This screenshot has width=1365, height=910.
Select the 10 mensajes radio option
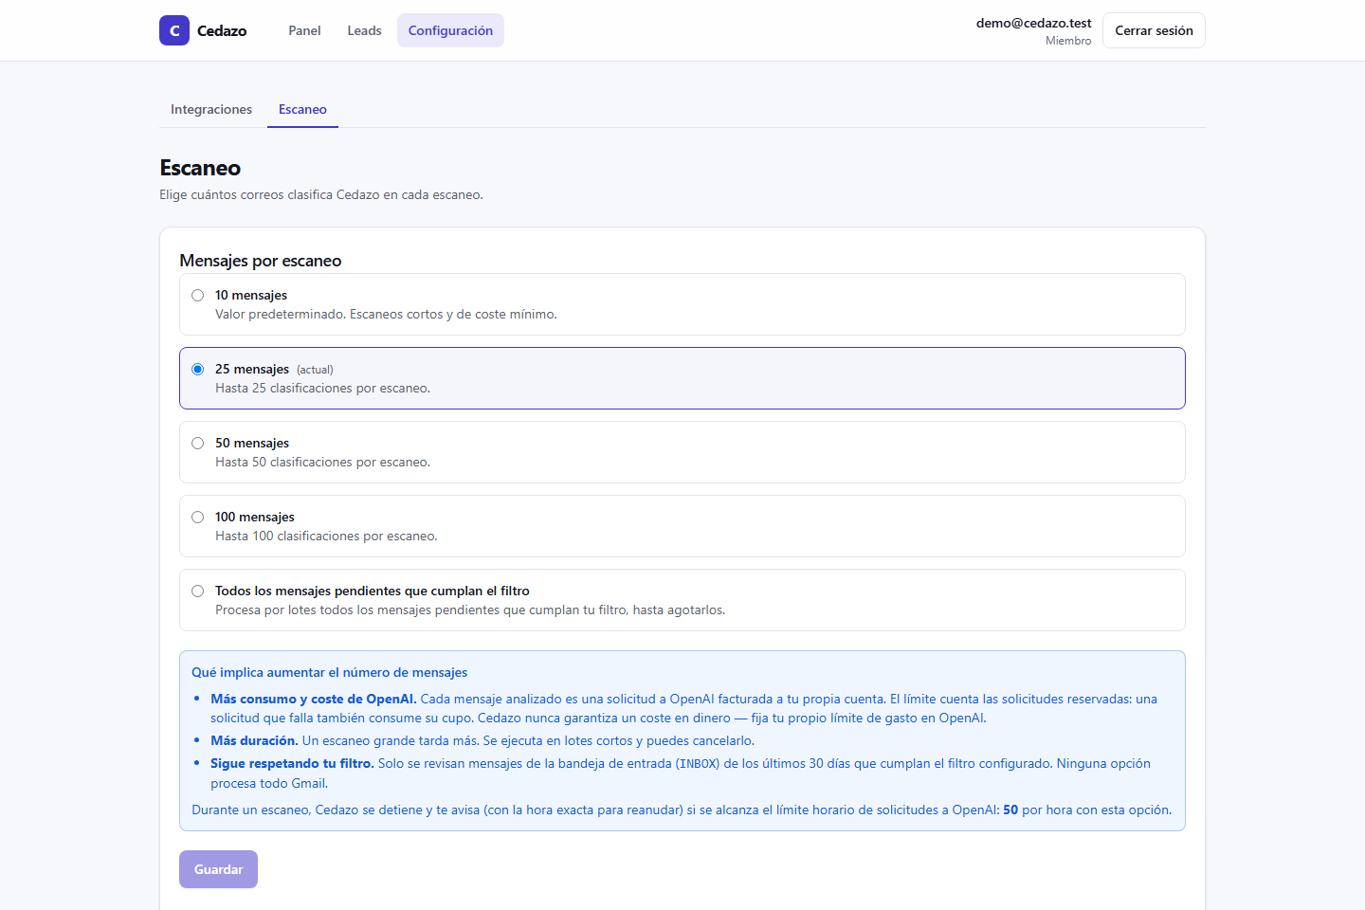[x=197, y=295]
